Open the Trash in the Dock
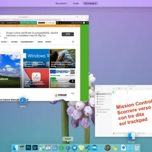The width and height of the screenshot is (152, 152). 137,147
